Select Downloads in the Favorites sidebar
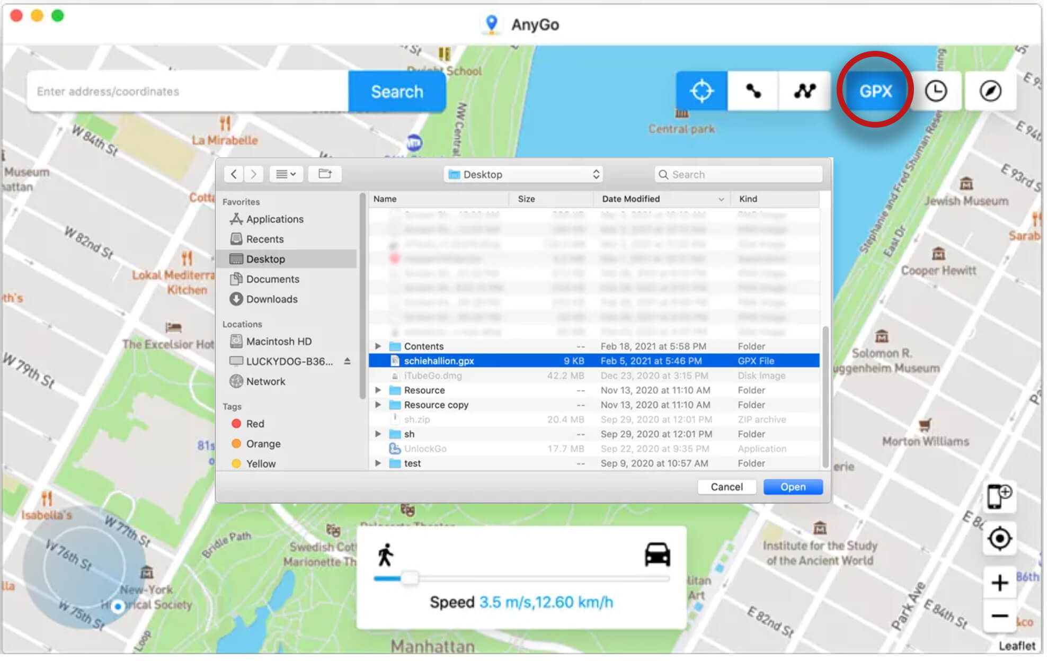Image resolution: width=1048 pixels, height=661 pixels. click(x=273, y=300)
